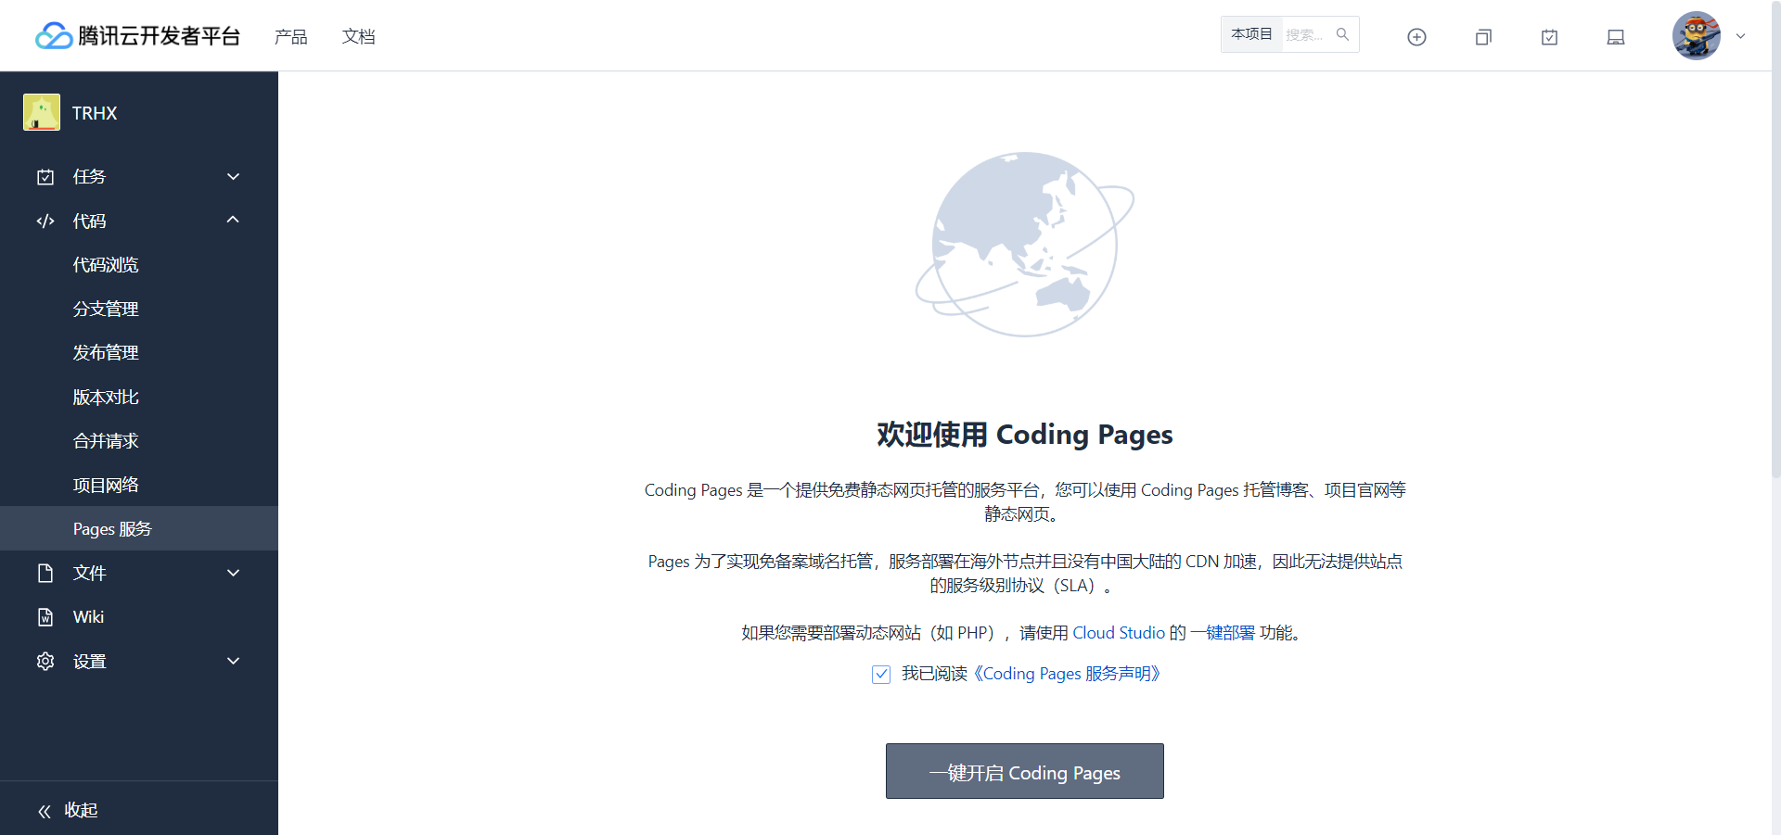Select Pages 服务 in the sidebar
The width and height of the screenshot is (1781, 835).
139,528
